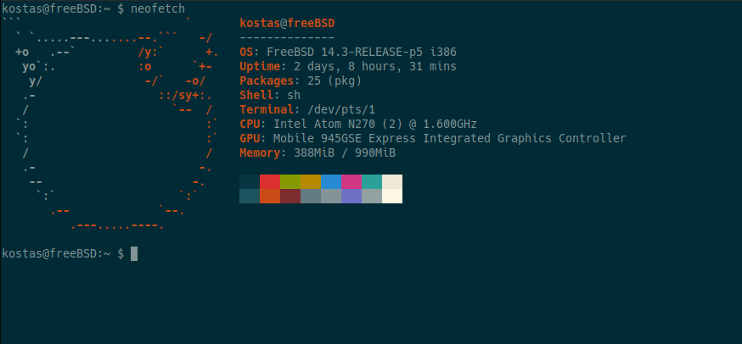Select the violet purple color block
Image resolution: width=742 pixels, height=344 pixels.
pyautogui.click(x=351, y=197)
